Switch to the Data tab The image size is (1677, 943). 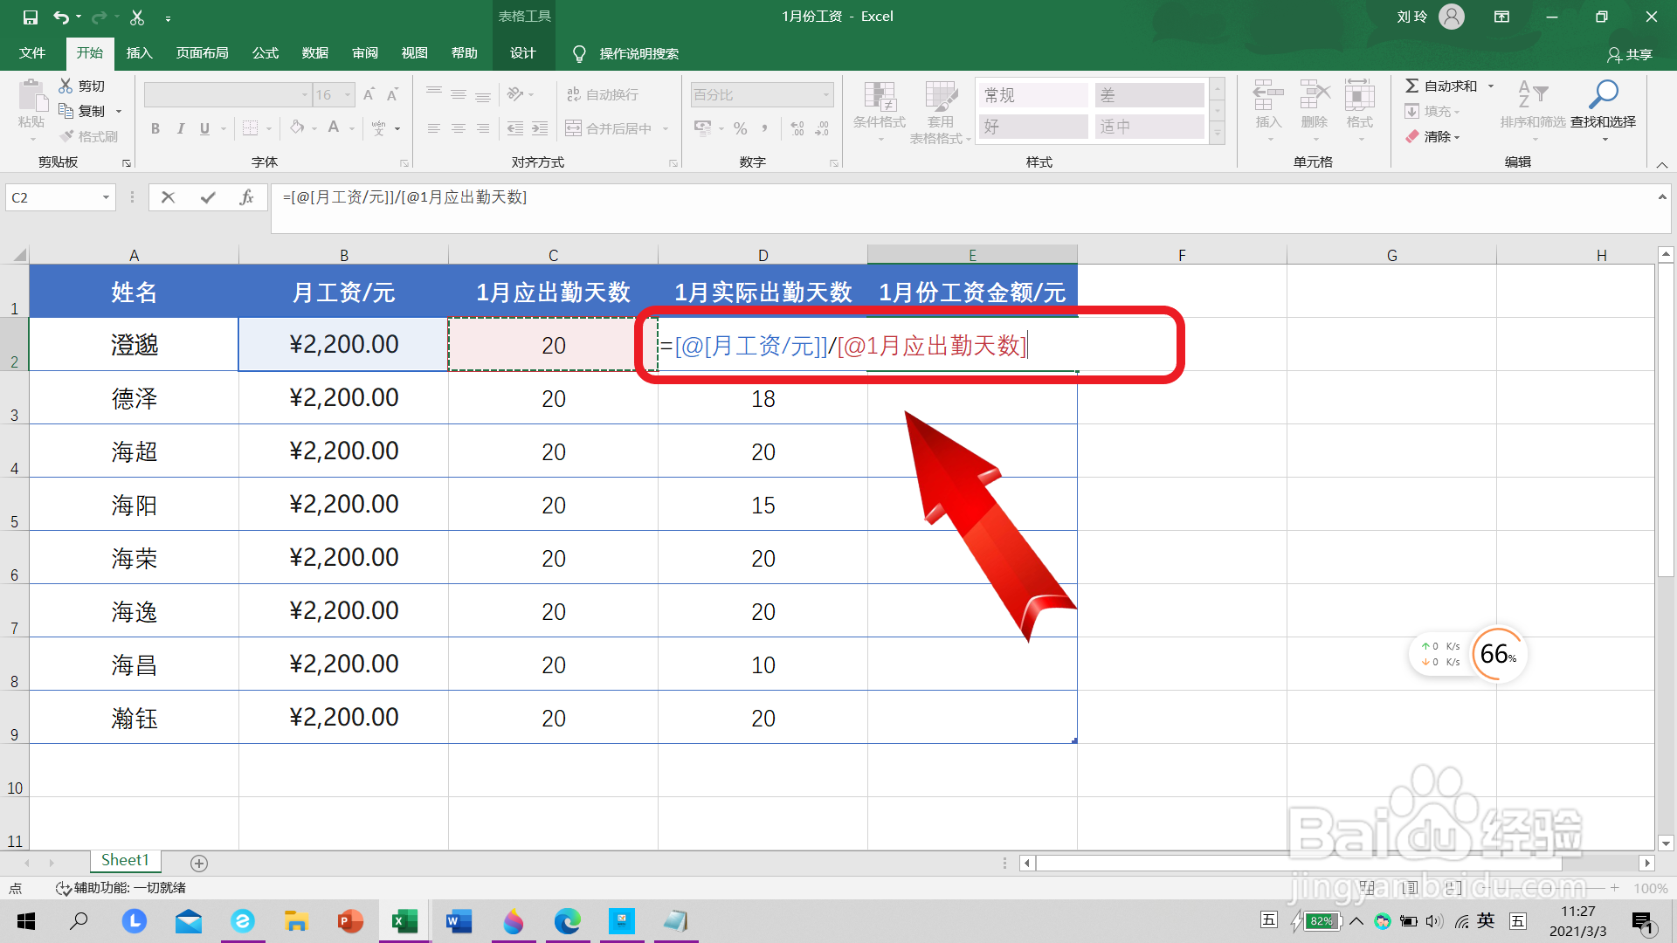tap(315, 53)
